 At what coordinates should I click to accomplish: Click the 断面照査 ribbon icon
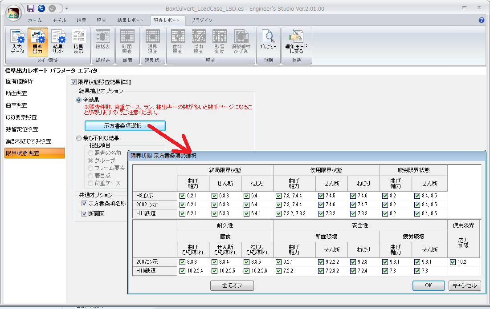127,42
